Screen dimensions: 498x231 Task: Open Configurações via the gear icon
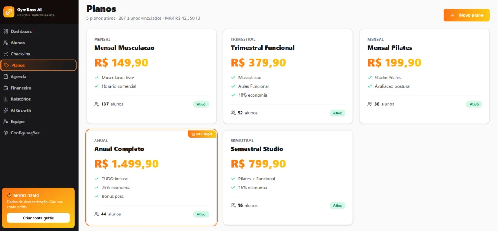[x=5, y=133]
